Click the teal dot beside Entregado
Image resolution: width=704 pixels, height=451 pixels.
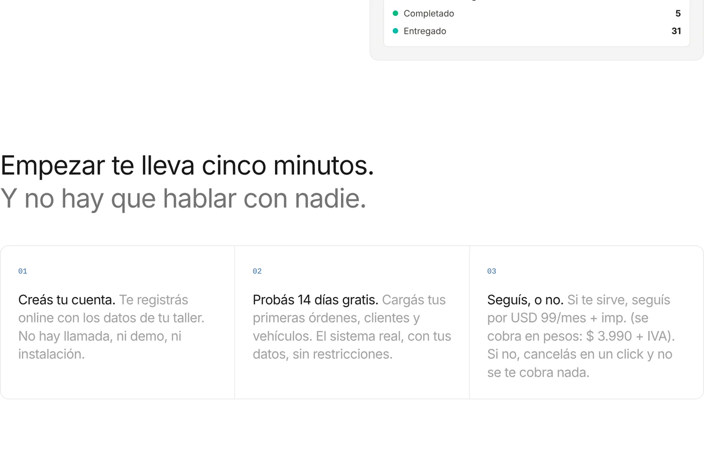(x=395, y=31)
